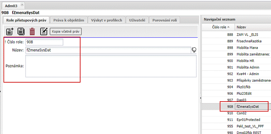Collapse the navigation list with splitter arrow
Viewport: 271px width, 134px height.
point(201,98)
